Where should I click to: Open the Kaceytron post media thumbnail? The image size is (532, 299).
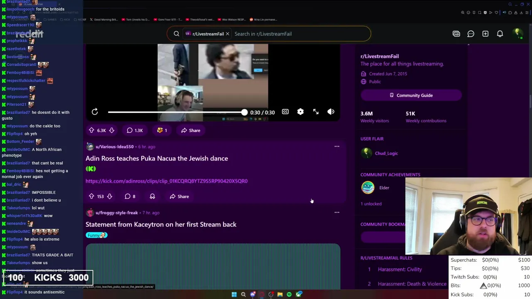tap(213, 267)
